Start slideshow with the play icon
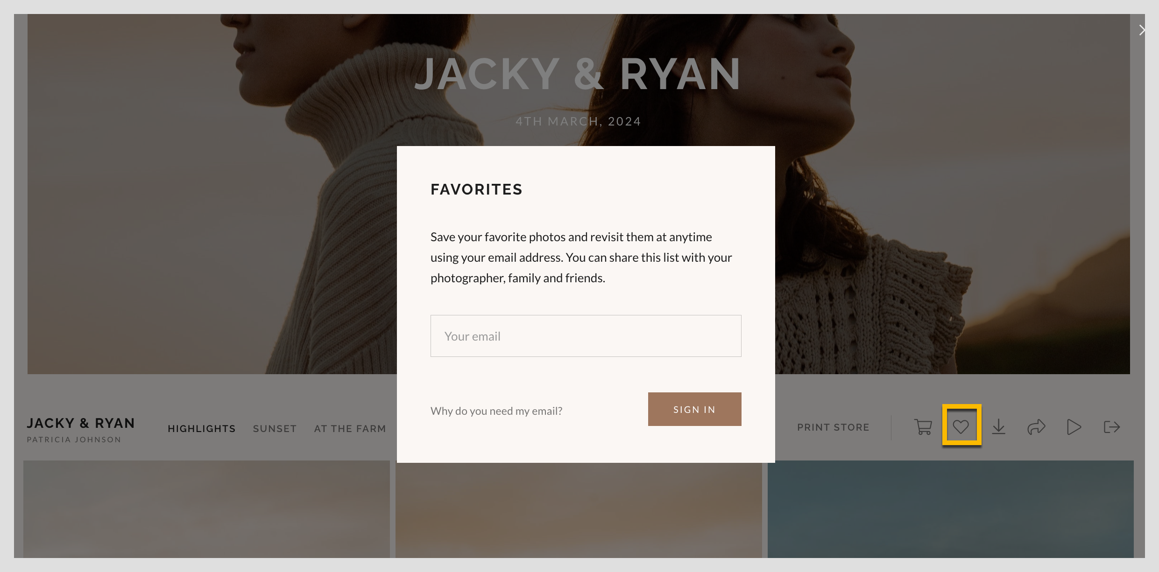This screenshot has height=572, width=1159. [1074, 427]
